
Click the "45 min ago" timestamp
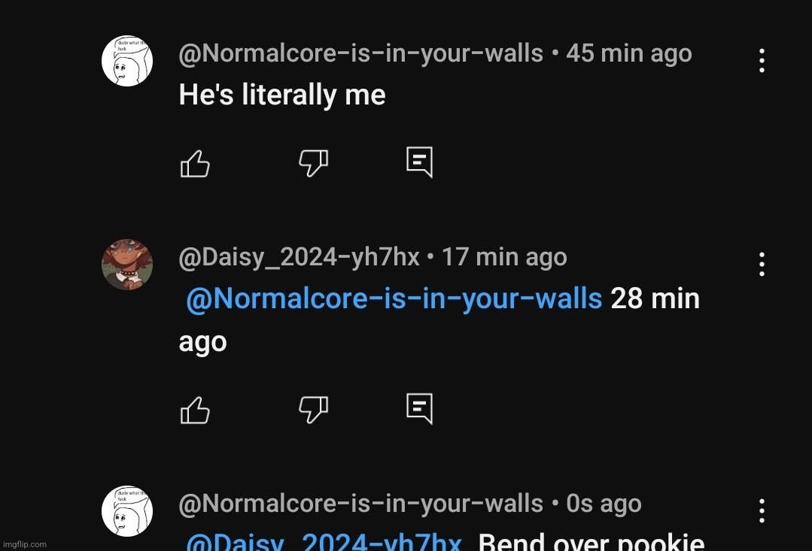click(x=628, y=54)
